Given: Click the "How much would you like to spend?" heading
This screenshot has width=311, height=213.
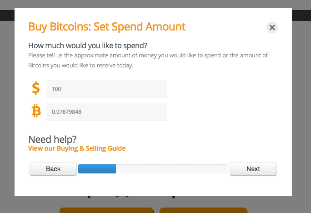Looking at the screenshot, I should click(88, 46).
